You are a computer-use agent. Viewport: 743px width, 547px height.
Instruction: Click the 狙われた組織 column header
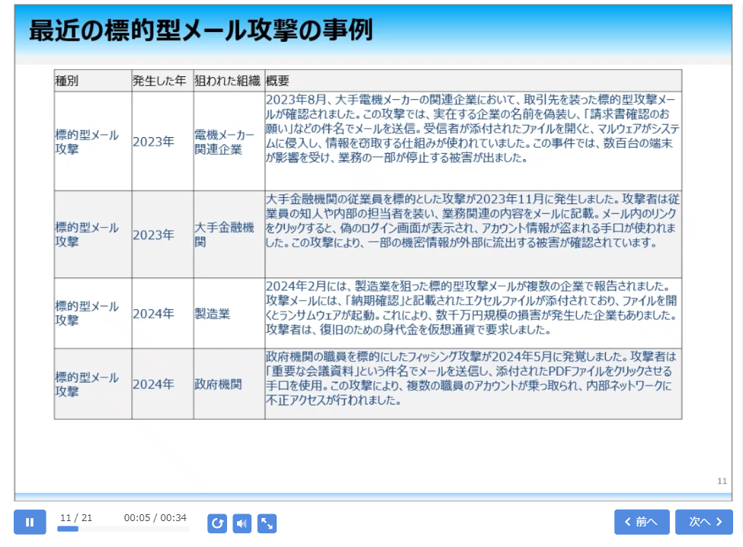coord(228,81)
